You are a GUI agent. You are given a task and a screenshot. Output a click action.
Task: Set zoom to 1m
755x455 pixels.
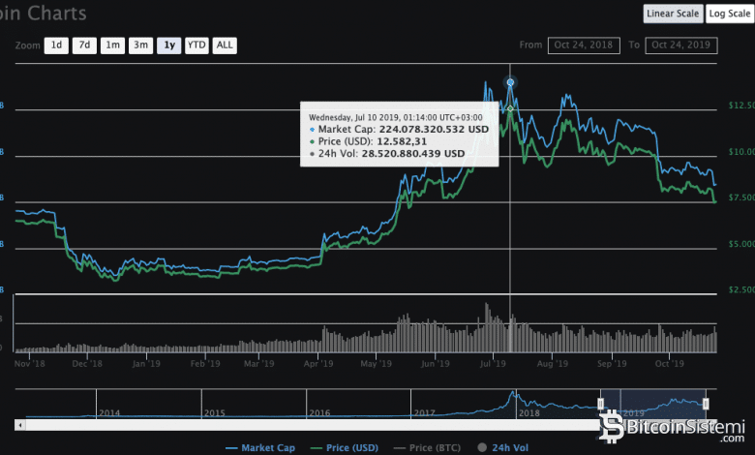[x=112, y=45]
